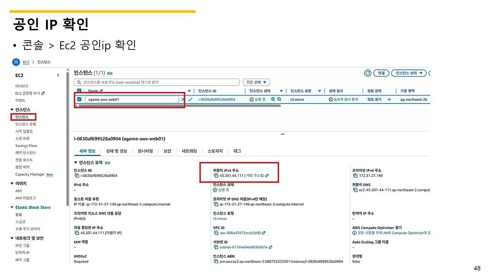
Task: Toggle the select-all checkbox in the table header
Action: 79,91
